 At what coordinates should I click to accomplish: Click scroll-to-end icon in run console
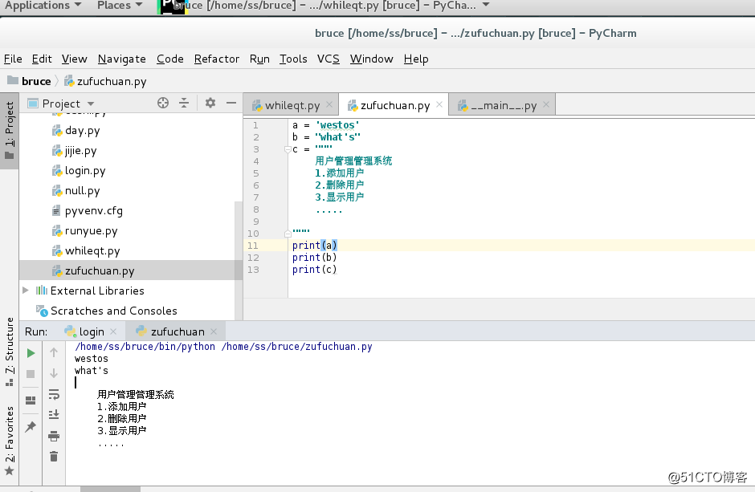(x=54, y=415)
